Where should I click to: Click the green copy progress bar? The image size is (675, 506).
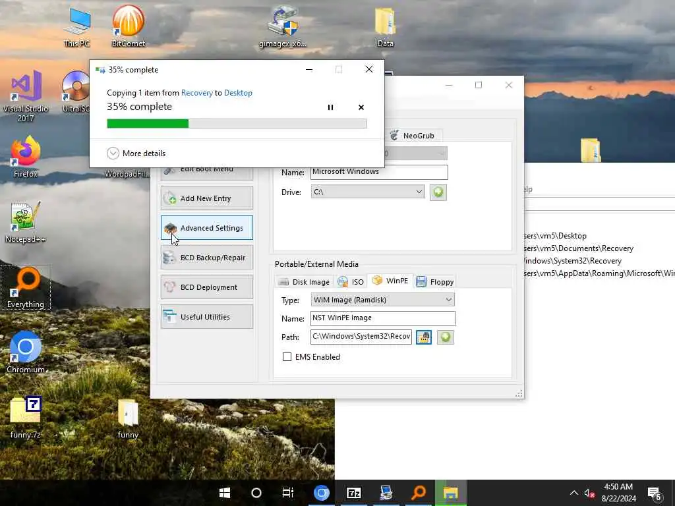click(x=237, y=123)
